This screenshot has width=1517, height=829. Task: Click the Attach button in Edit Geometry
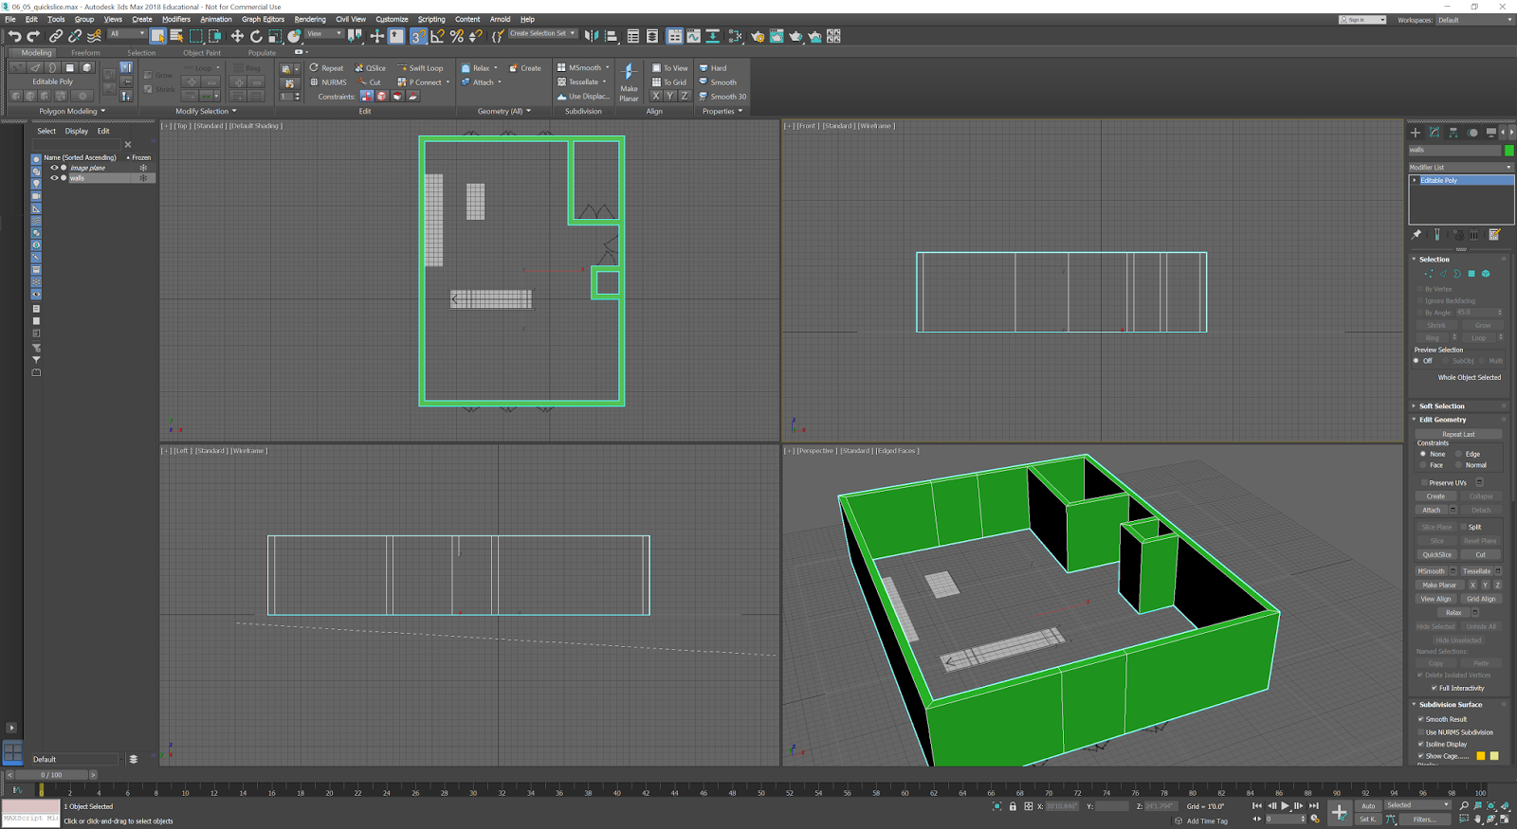[1431, 510]
